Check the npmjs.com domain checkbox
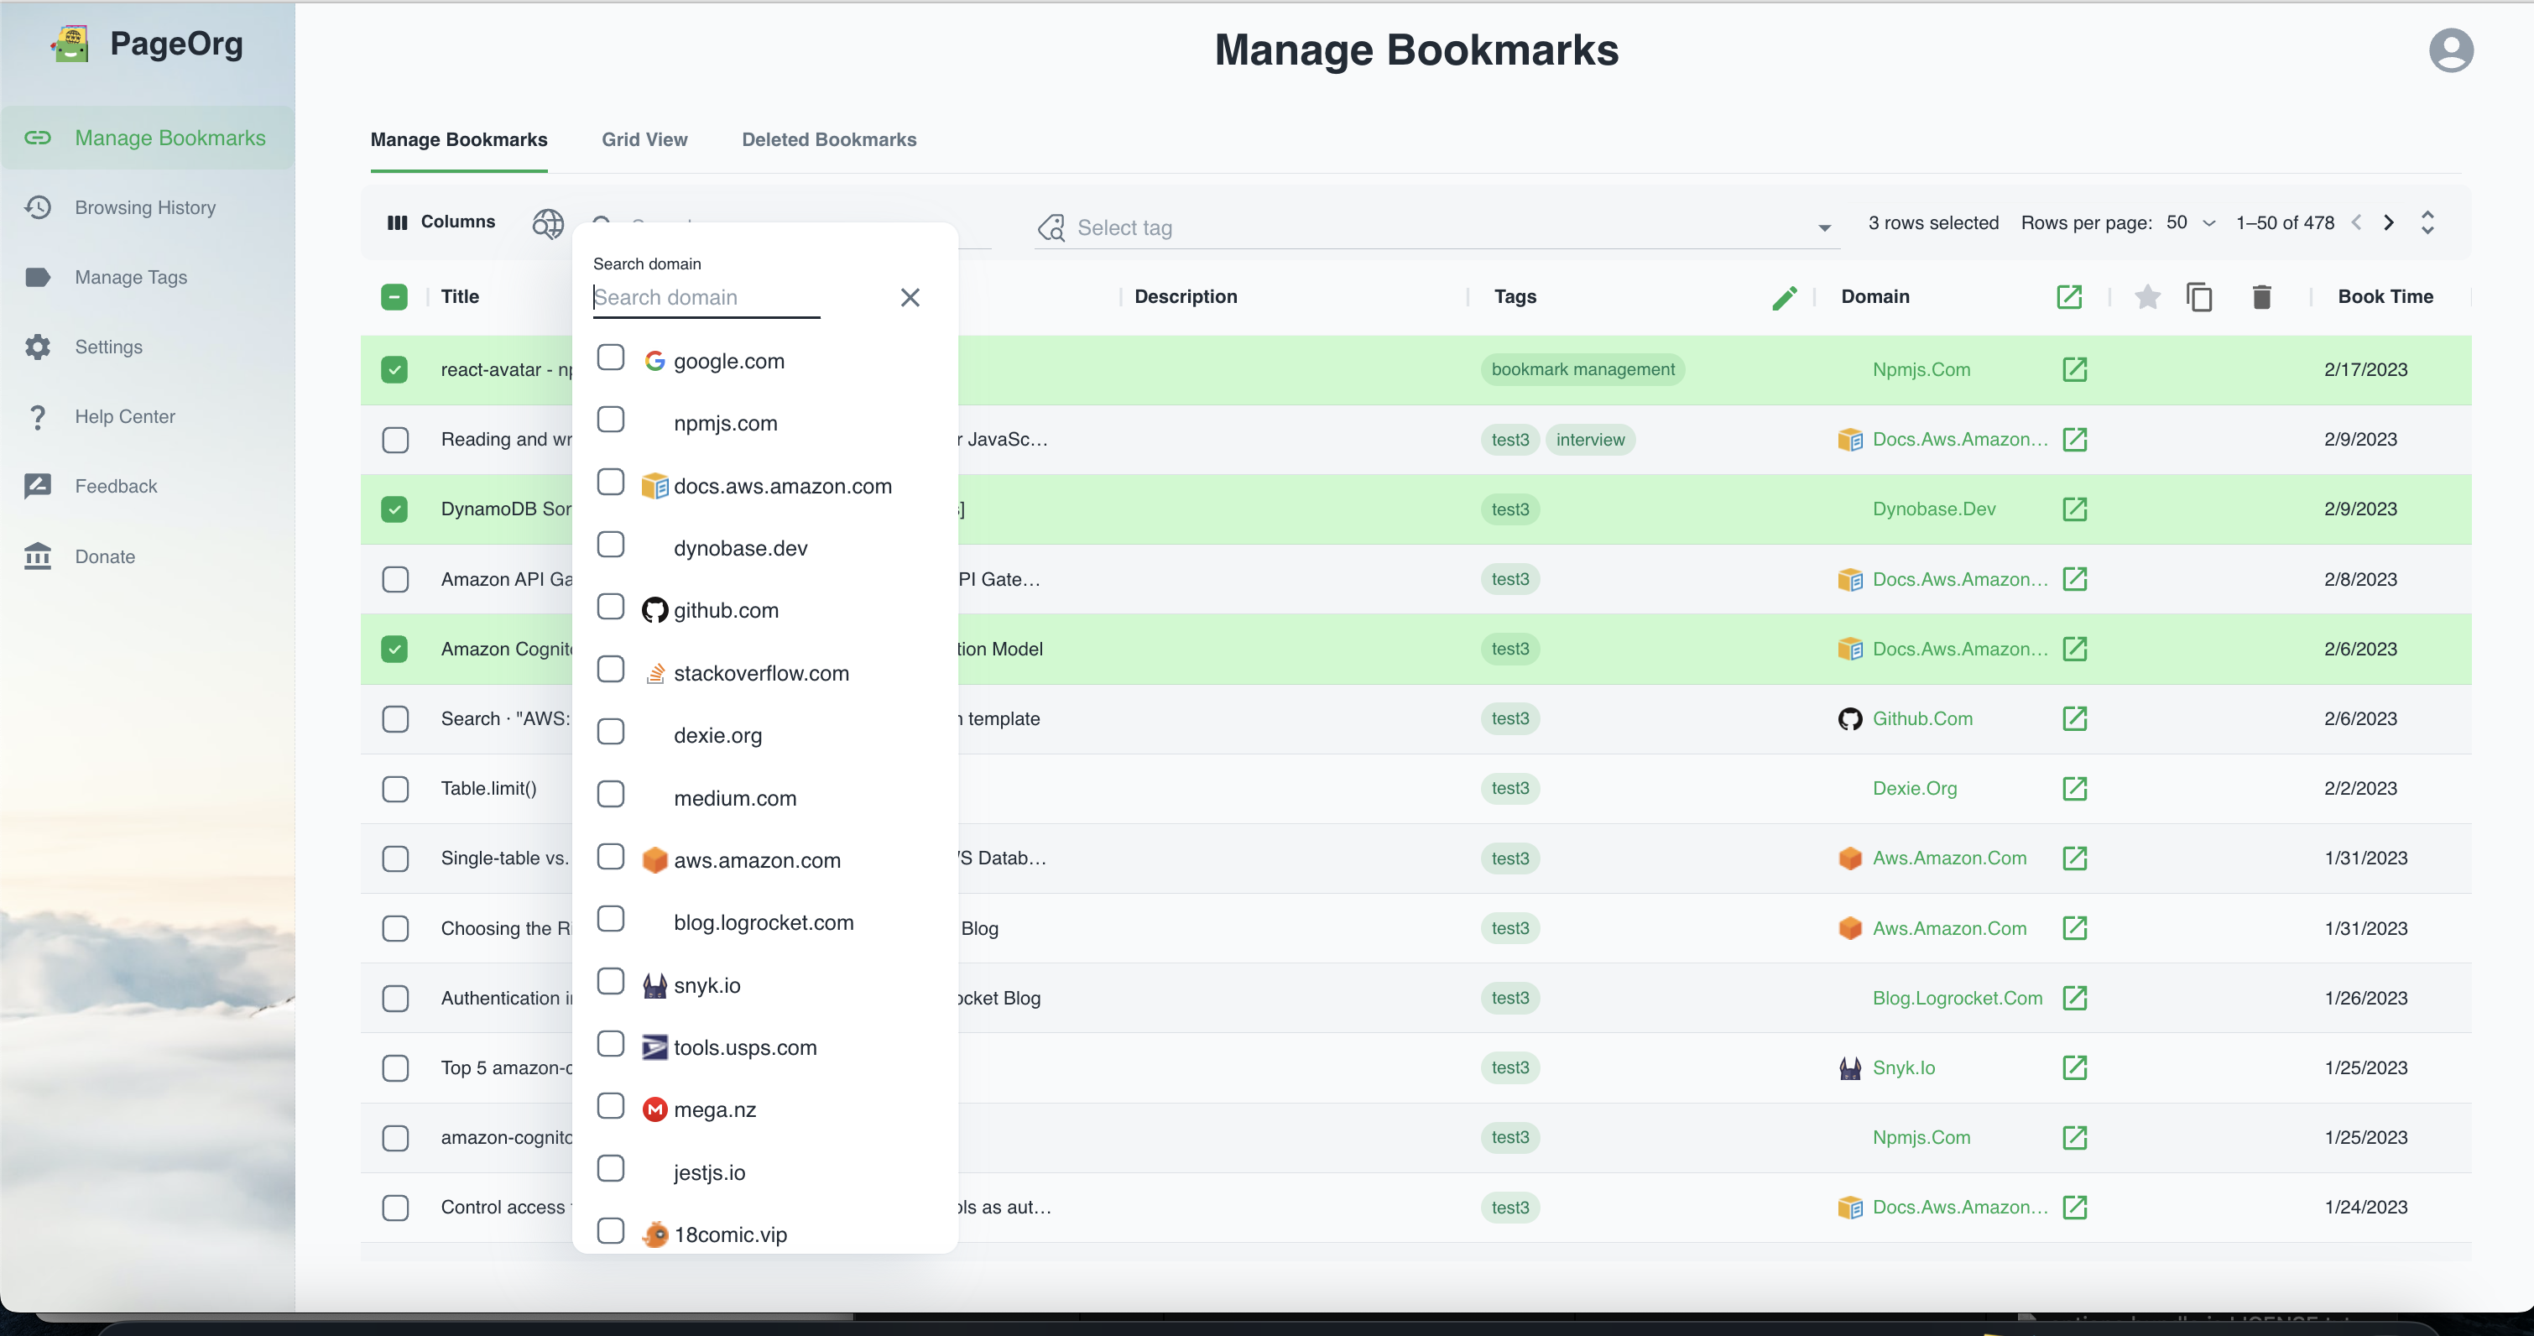Image resolution: width=2534 pixels, height=1336 pixels. [611, 419]
